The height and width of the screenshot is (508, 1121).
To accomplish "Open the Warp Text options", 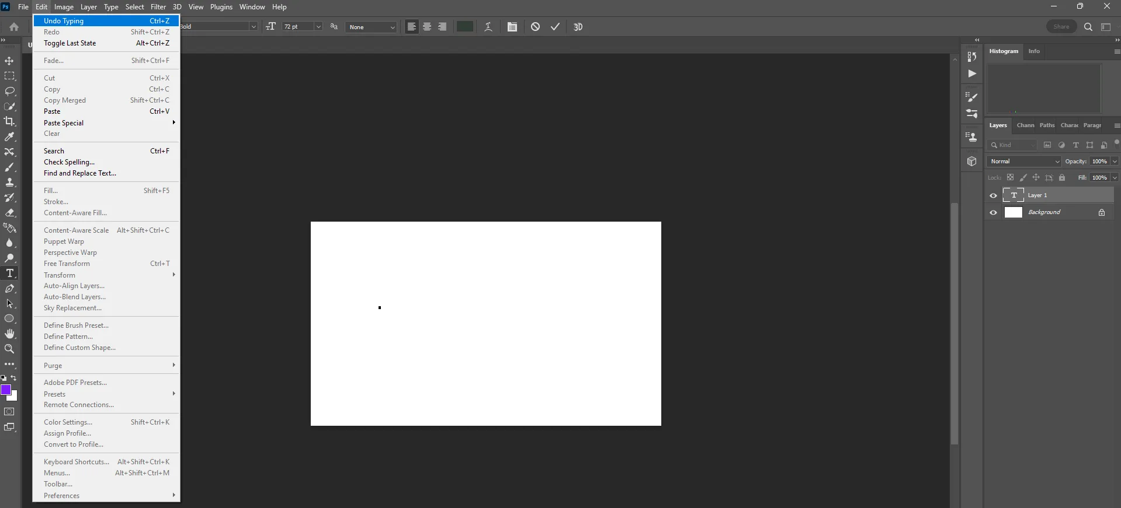I will click(x=488, y=27).
